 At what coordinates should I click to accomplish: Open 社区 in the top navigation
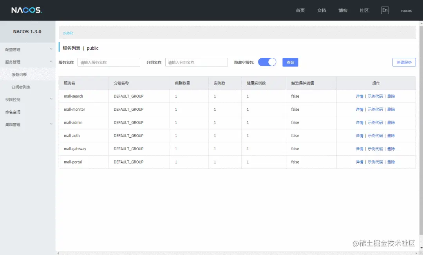[x=364, y=10]
